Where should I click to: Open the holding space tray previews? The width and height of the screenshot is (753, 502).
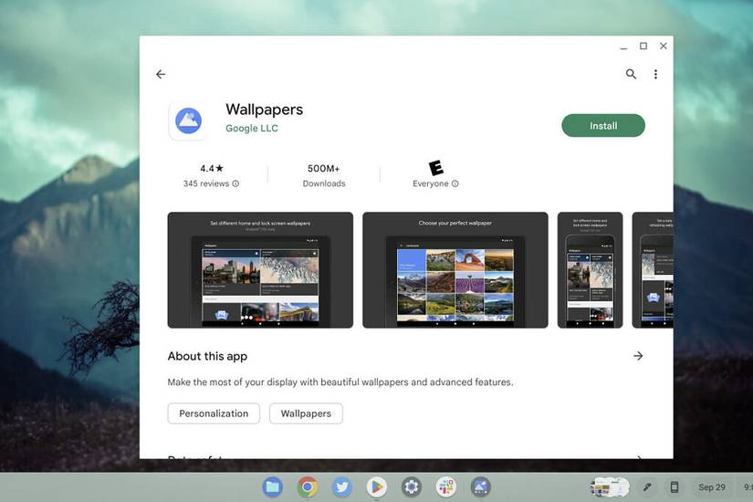point(610,487)
